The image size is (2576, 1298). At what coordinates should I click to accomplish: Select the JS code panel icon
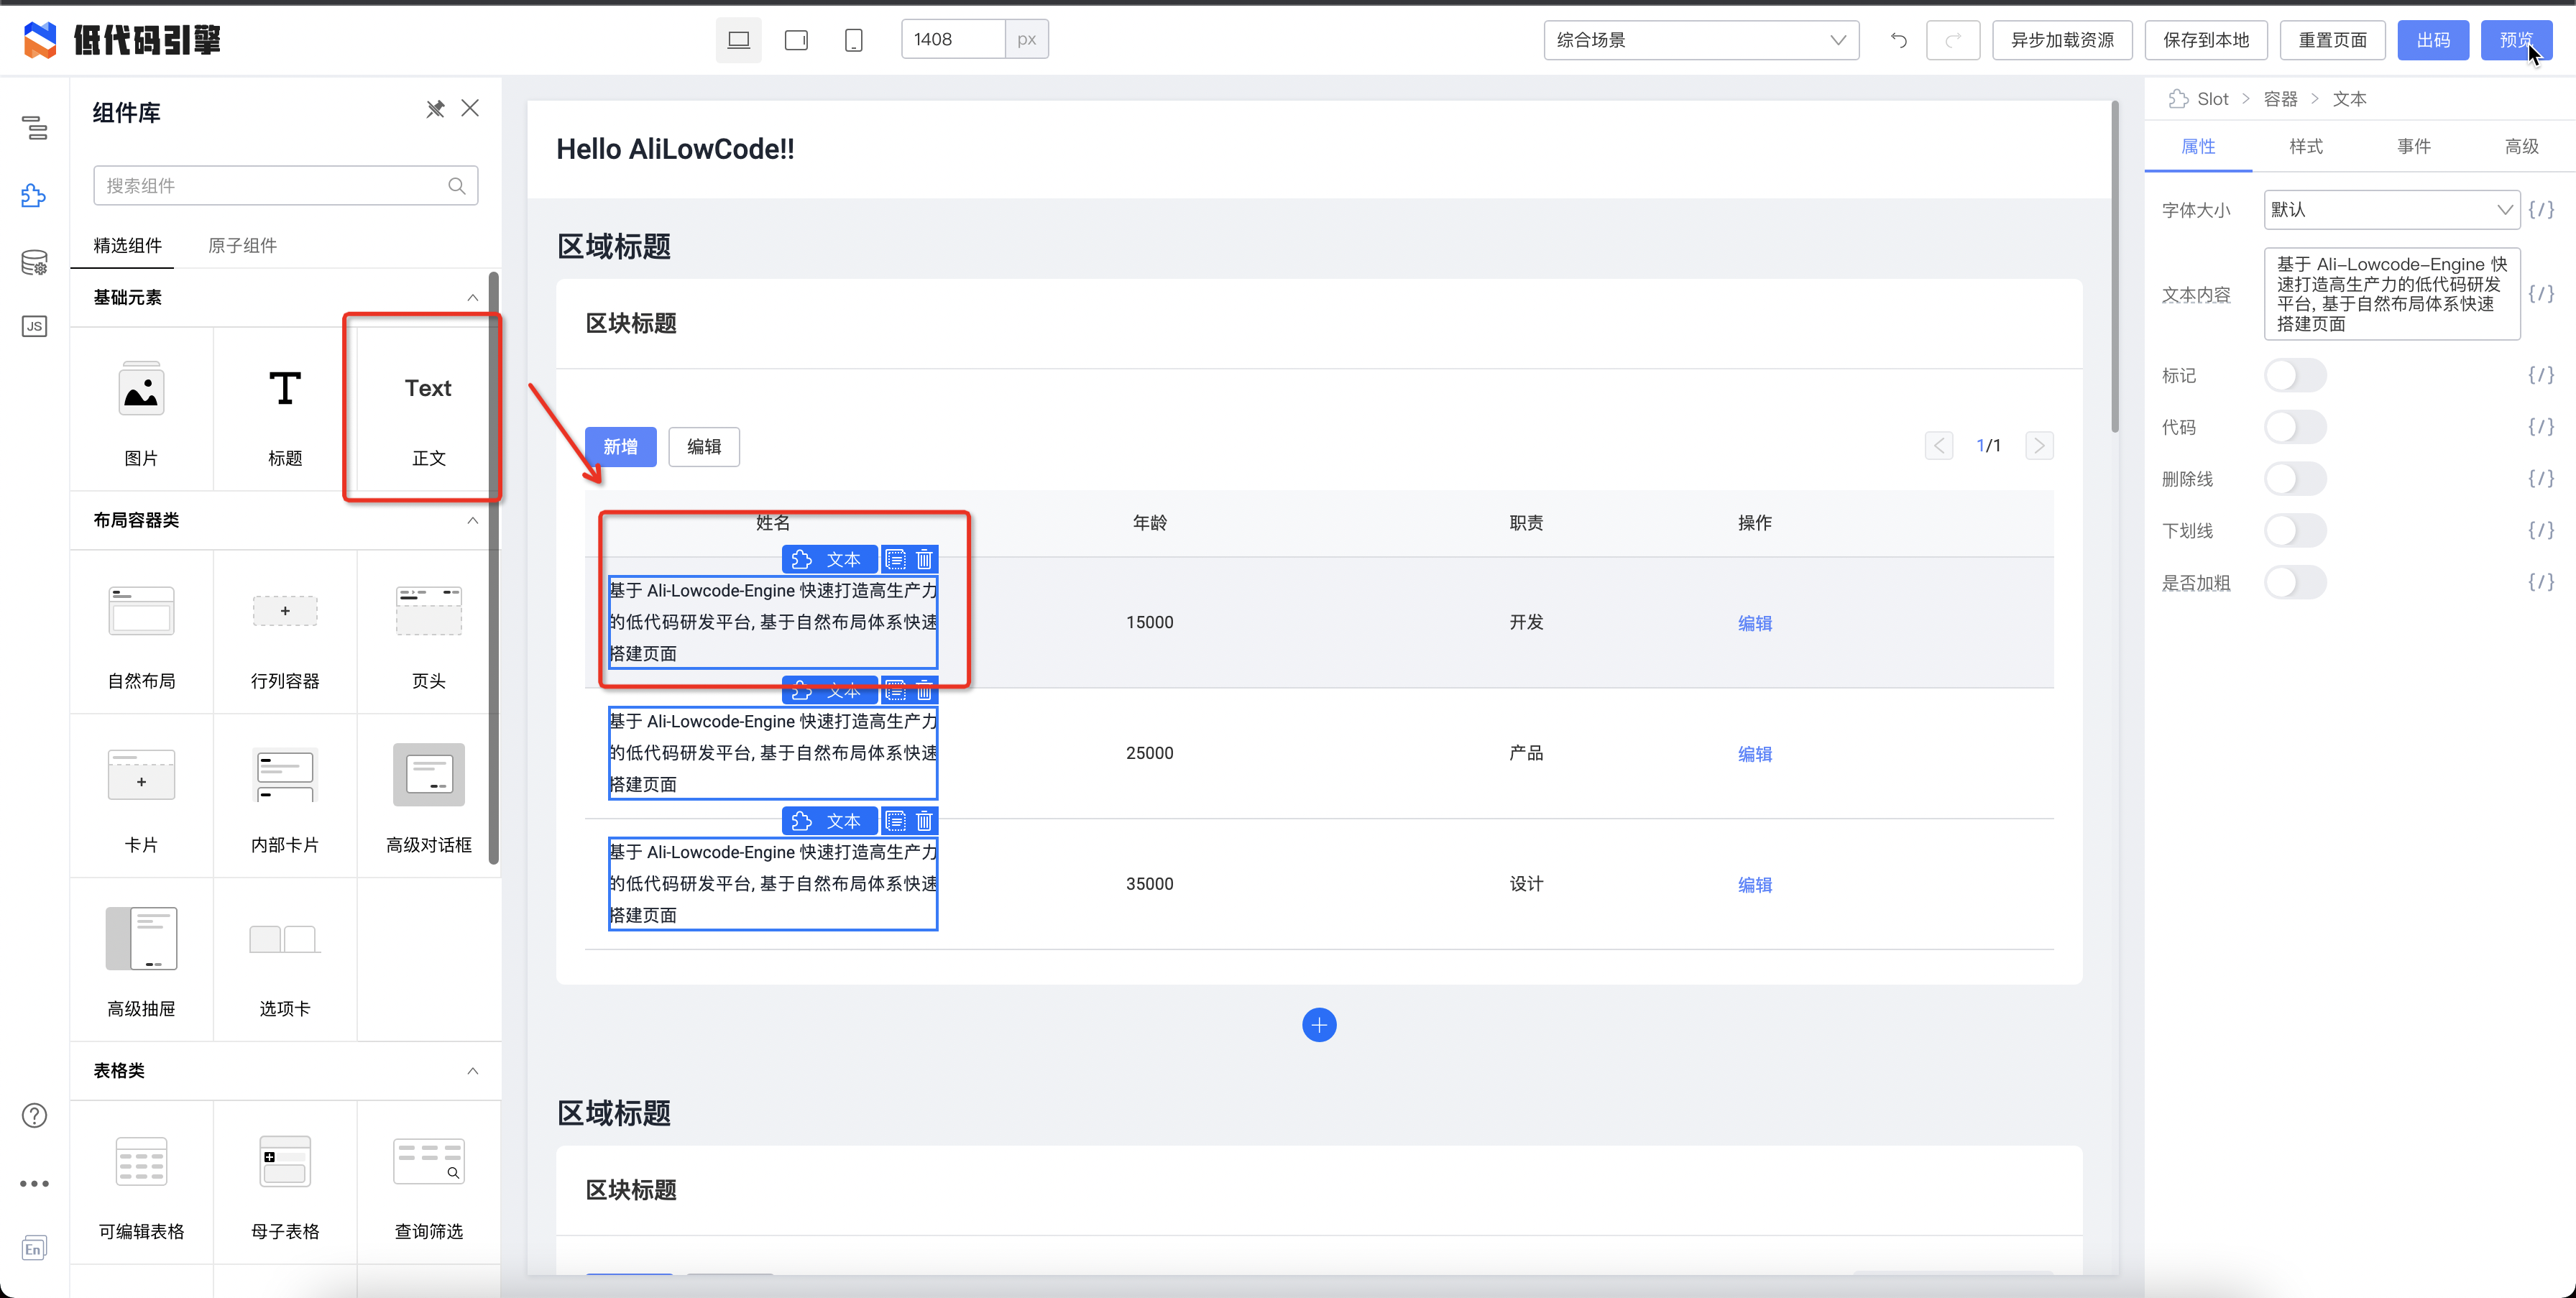point(34,326)
